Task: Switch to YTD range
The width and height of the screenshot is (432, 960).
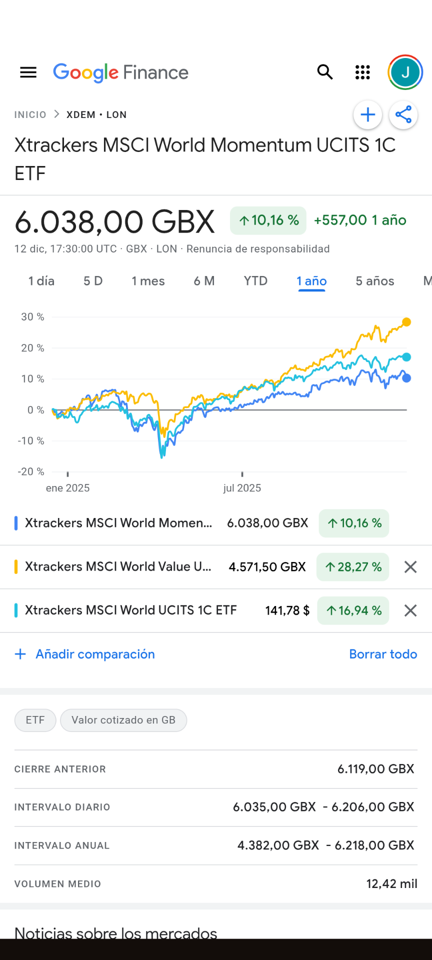Action: point(255,281)
